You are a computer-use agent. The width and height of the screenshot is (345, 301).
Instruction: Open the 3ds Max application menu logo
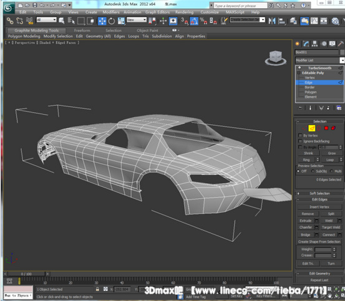pyautogui.click(x=8, y=7)
